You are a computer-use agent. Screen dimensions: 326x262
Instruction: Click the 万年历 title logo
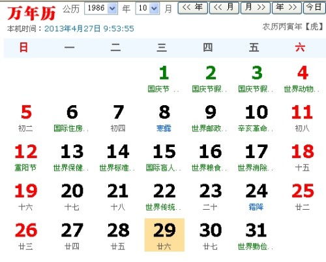click(31, 13)
